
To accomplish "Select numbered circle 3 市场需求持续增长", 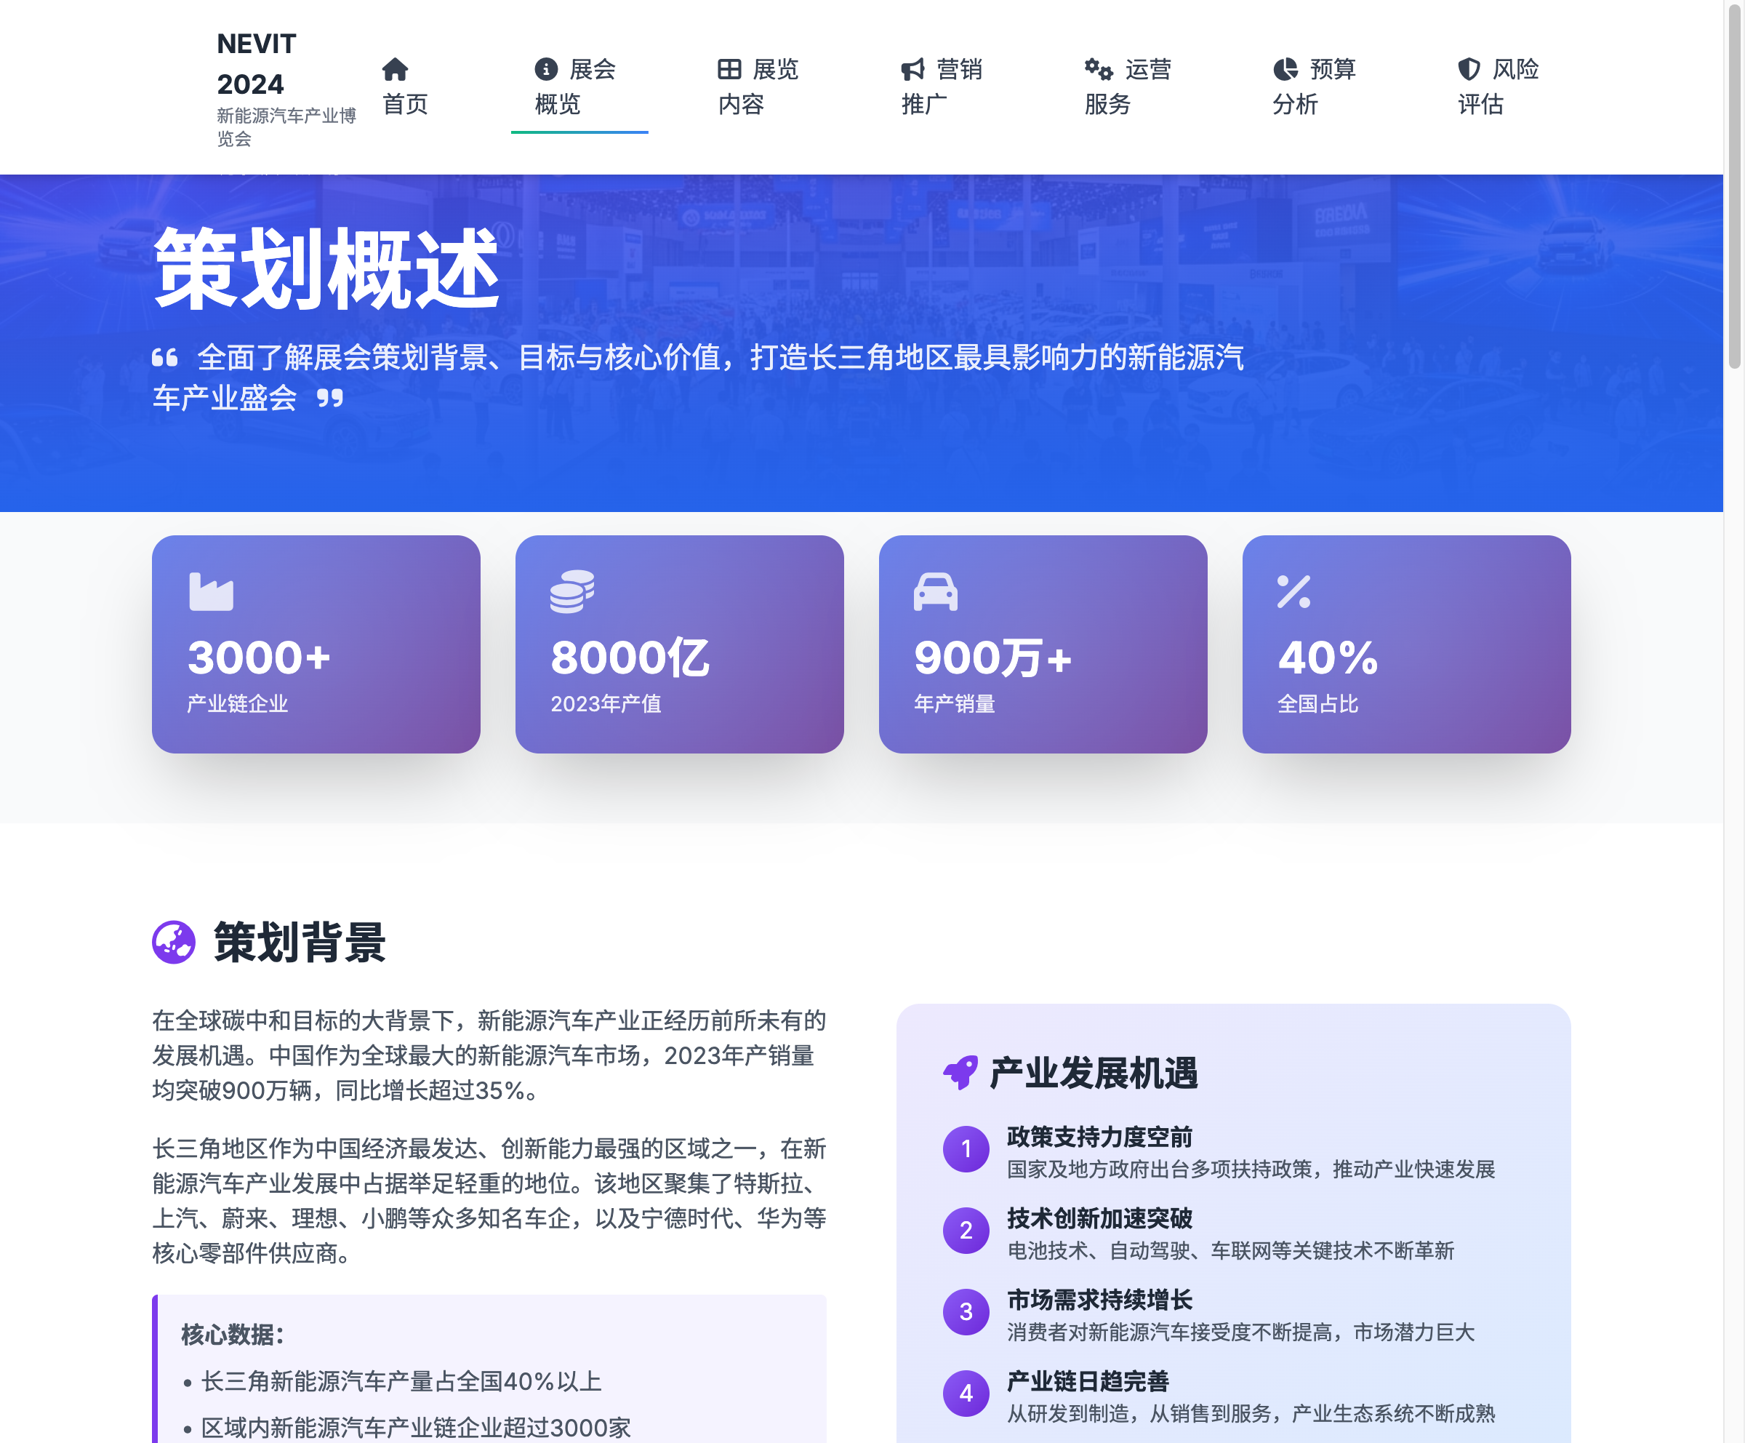I will [966, 1311].
